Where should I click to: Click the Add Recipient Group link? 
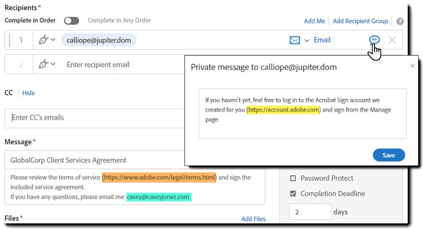click(x=360, y=21)
